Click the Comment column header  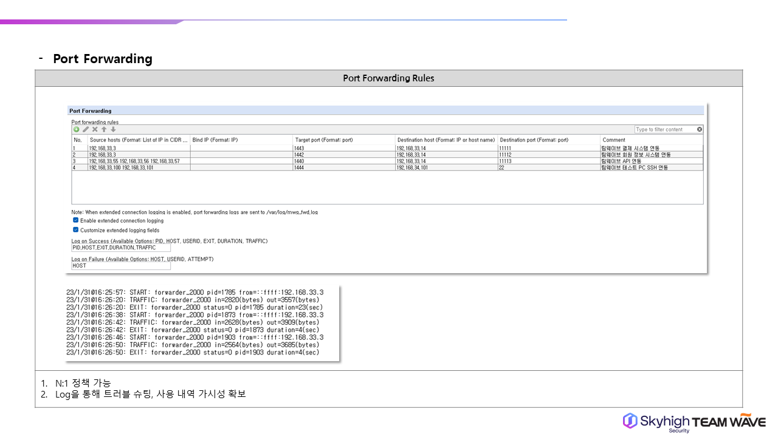[x=650, y=140]
